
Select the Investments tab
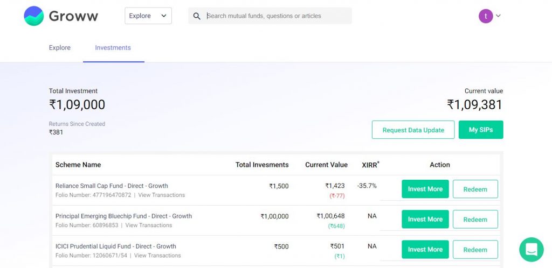point(113,48)
